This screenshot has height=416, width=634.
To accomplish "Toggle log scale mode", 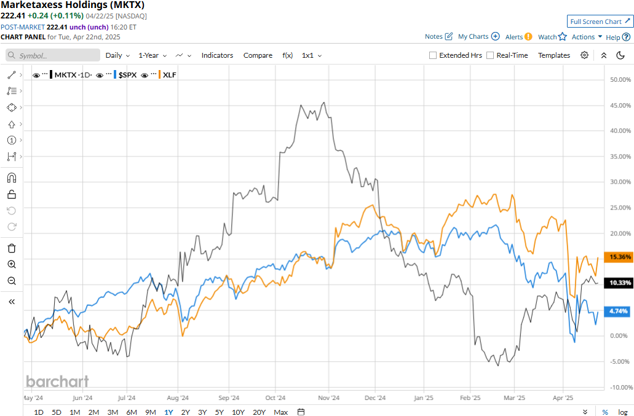I will (x=623, y=412).
